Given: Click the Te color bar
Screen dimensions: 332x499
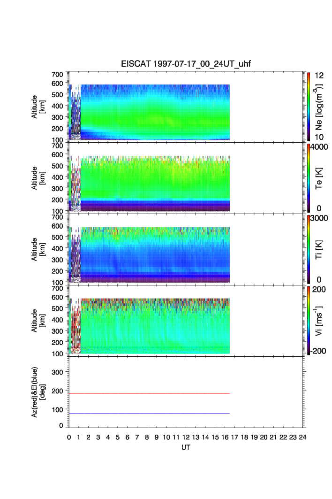Looking at the screenshot, I should (309, 178).
